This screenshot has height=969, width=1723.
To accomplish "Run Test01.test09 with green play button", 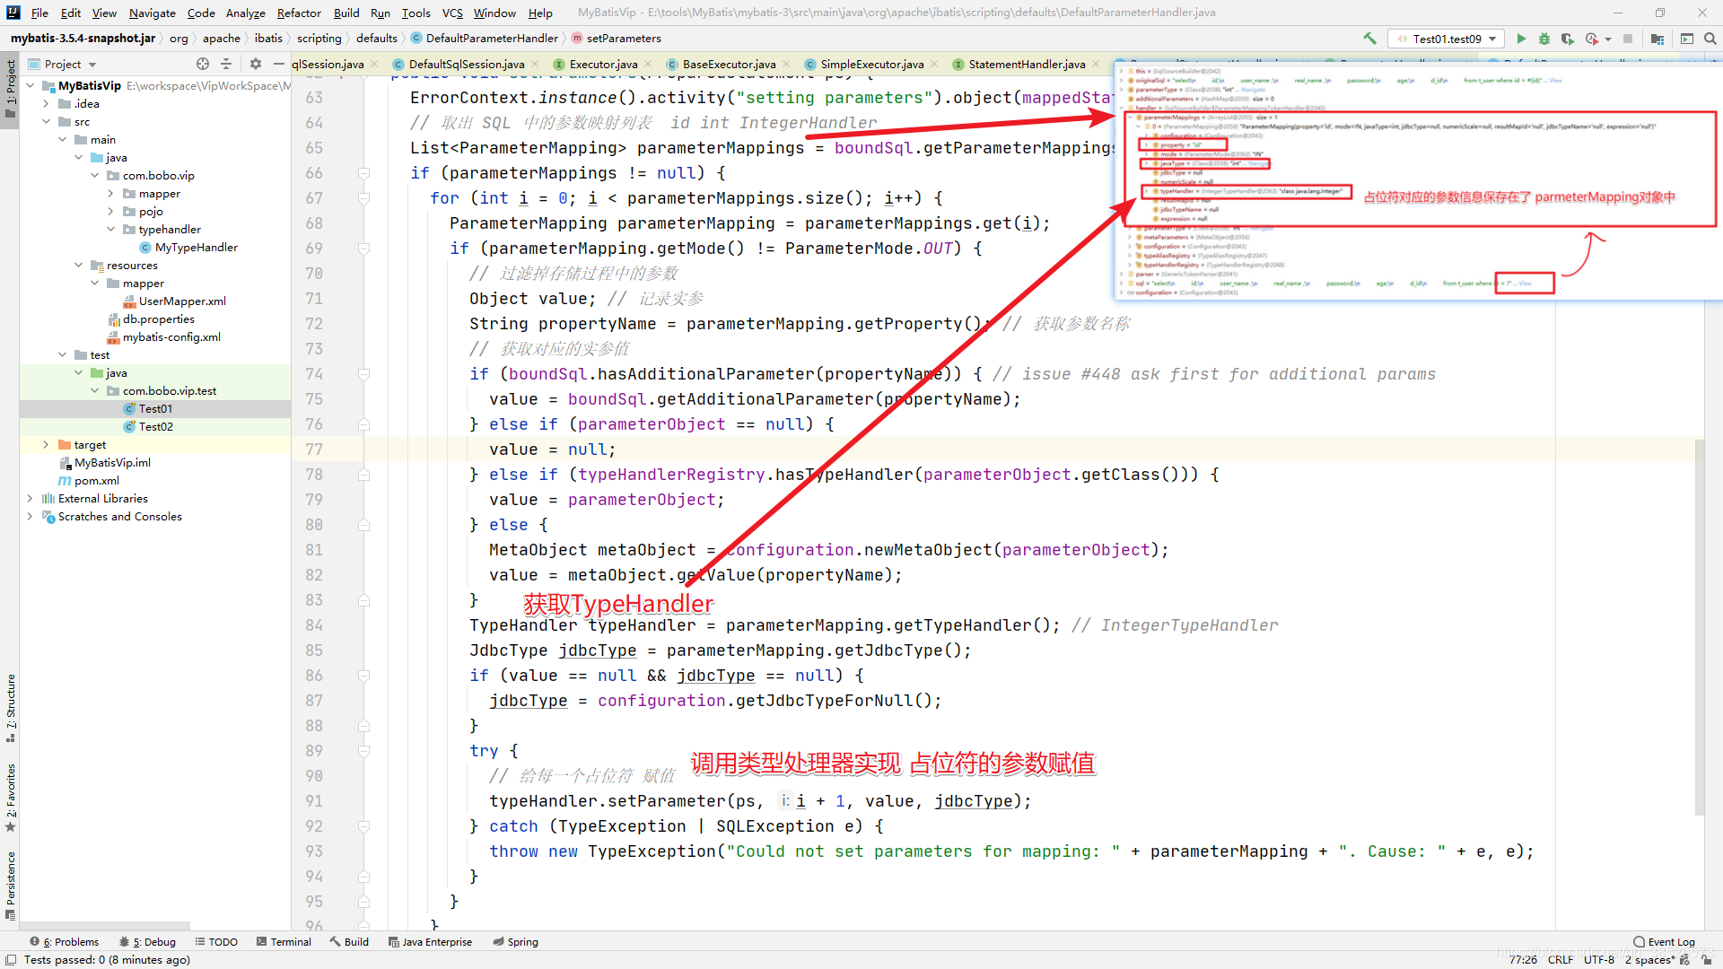I will point(1521,39).
